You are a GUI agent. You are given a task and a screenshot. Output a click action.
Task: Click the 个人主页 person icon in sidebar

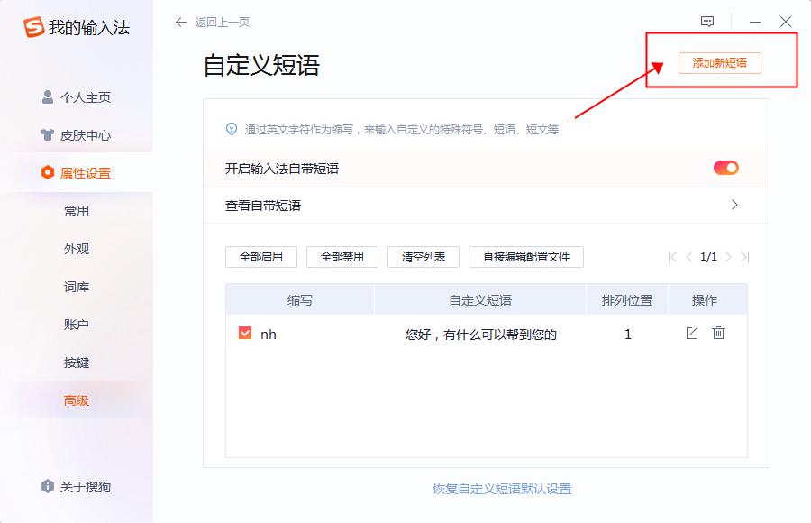(x=48, y=96)
